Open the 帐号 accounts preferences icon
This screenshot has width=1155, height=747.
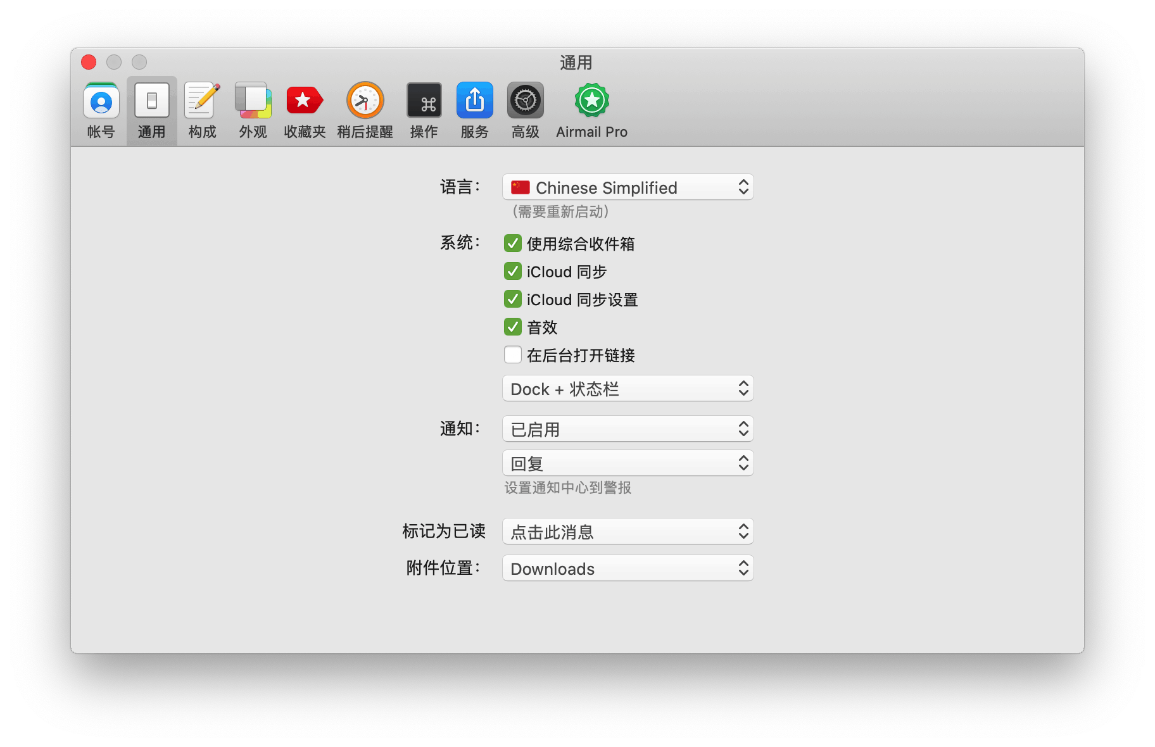click(101, 101)
